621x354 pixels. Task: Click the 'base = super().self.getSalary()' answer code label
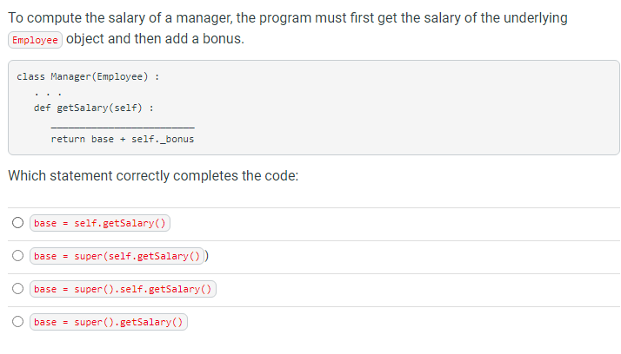click(123, 289)
